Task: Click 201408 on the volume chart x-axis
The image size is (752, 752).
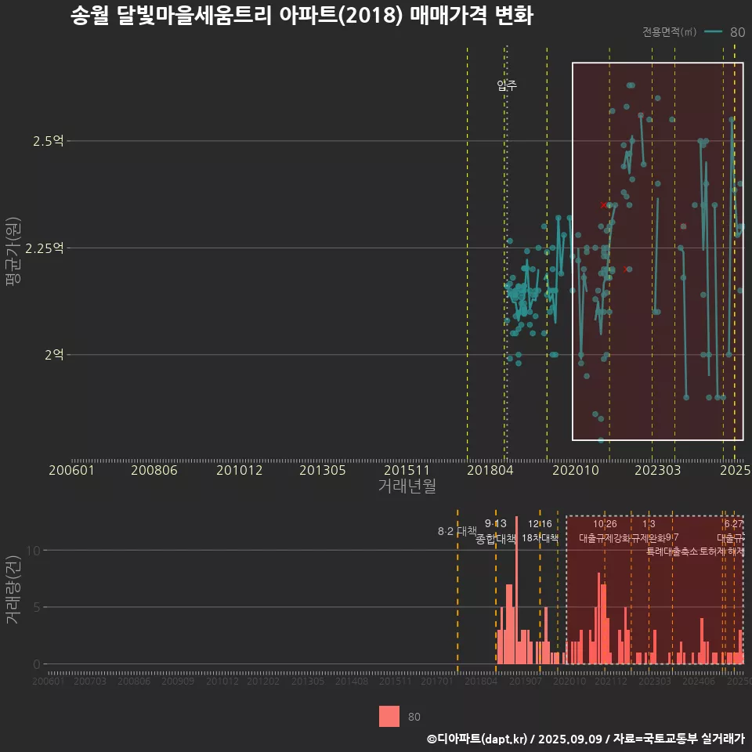Action: point(351,681)
